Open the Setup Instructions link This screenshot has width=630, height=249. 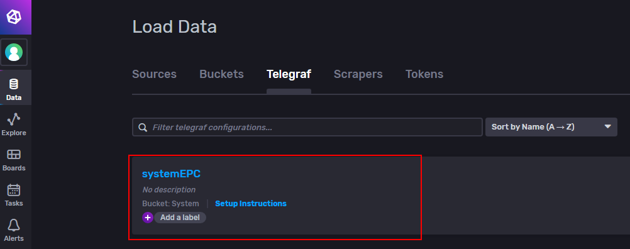(x=251, y=204)
